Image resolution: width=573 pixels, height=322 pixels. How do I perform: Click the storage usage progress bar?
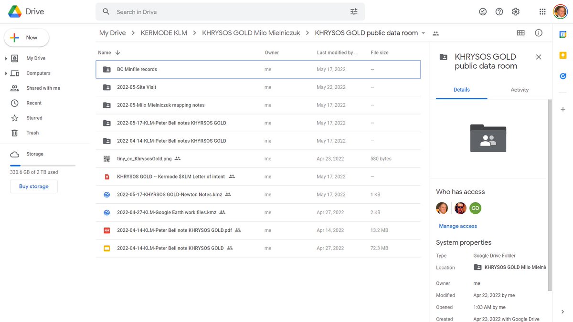coord(42,166)
